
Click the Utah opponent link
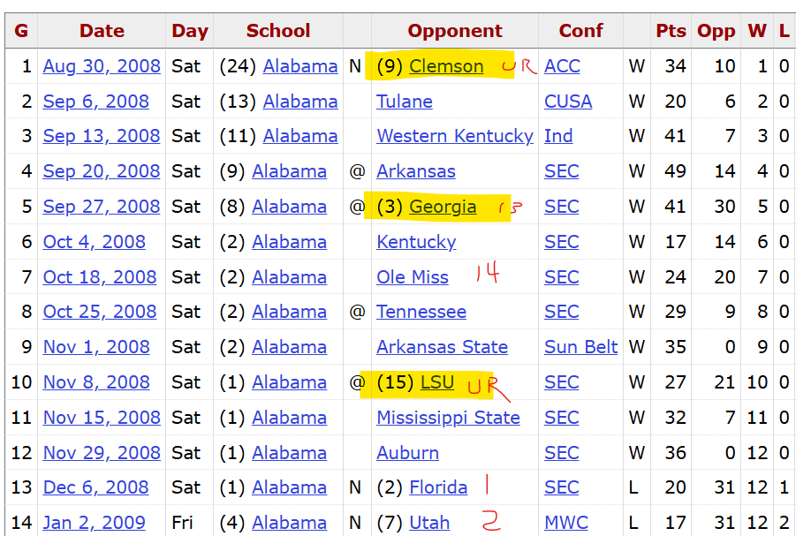pos(429,523)
